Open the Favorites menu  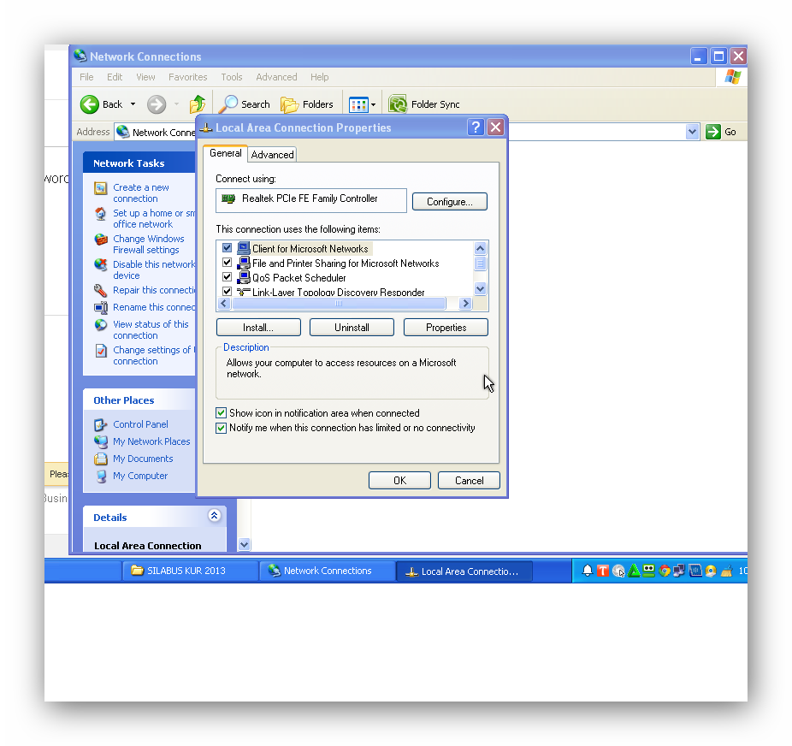click(x=188, y=77)
